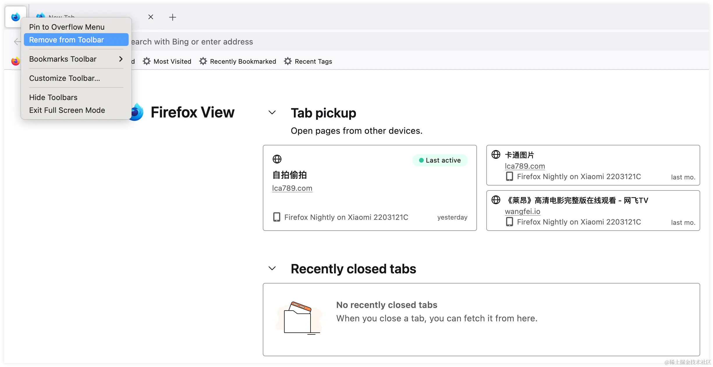Click the Most Visited gear icon
Viewport: 713px width, 367px height.
[147, 61]
